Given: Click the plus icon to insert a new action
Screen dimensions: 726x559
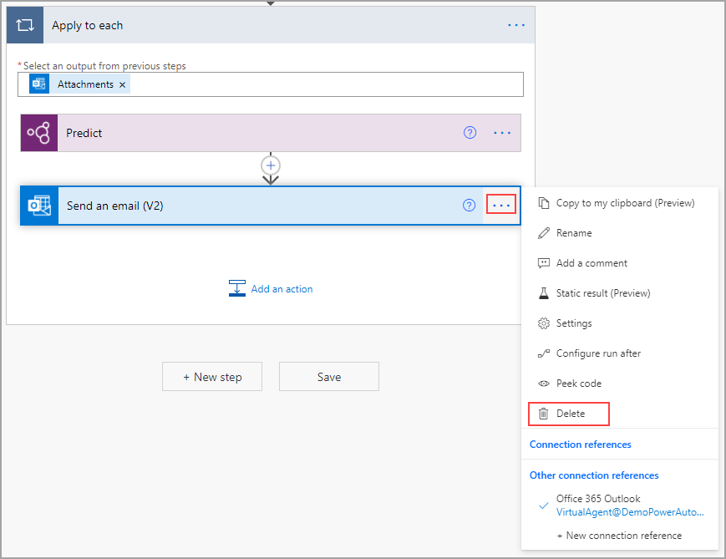Looking at the screenshot, I should (x=271, y=165).
